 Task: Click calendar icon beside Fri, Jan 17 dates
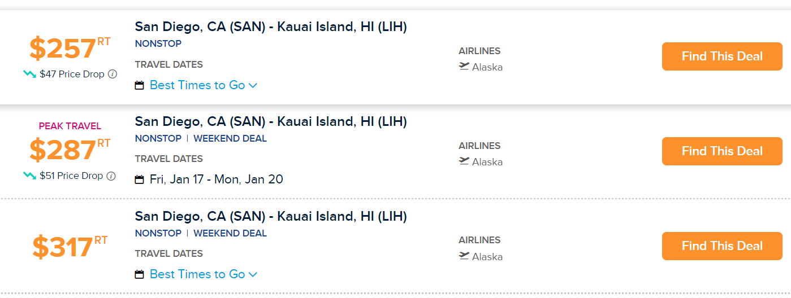click(140, 180)
